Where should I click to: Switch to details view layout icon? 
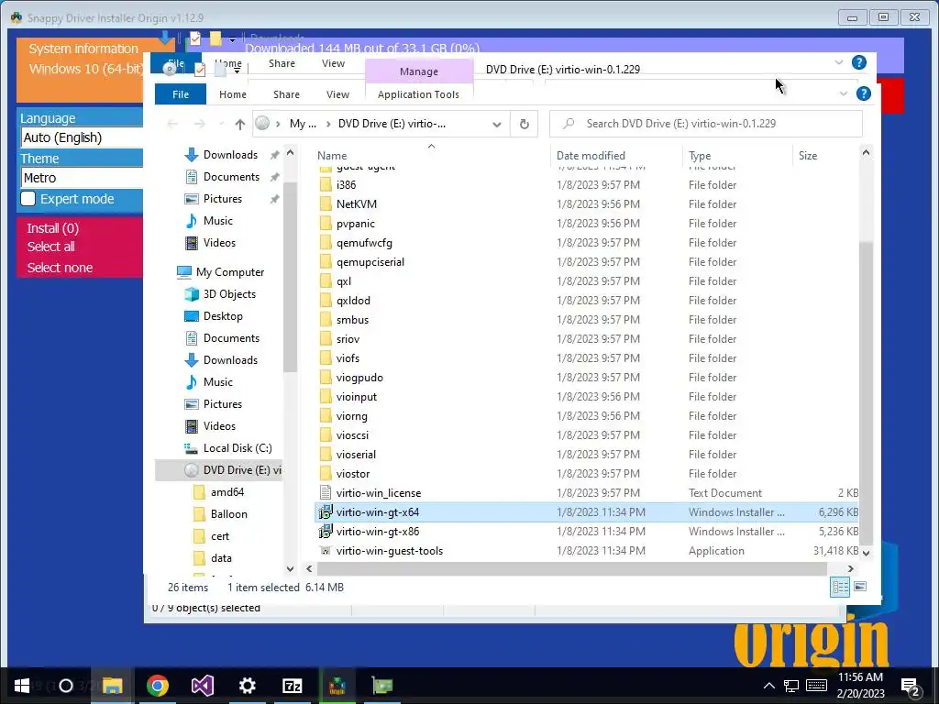pyautogui.click(x=840, y=588)
